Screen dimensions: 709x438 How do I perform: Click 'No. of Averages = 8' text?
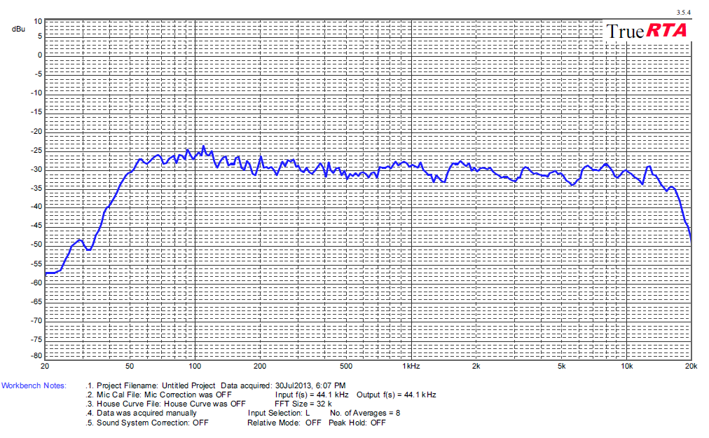365,413
